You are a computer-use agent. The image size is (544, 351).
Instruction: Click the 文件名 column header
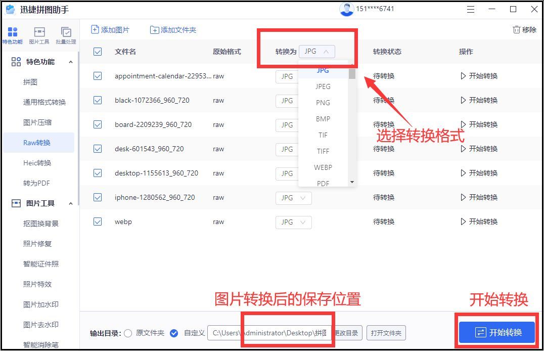(125, 52)
